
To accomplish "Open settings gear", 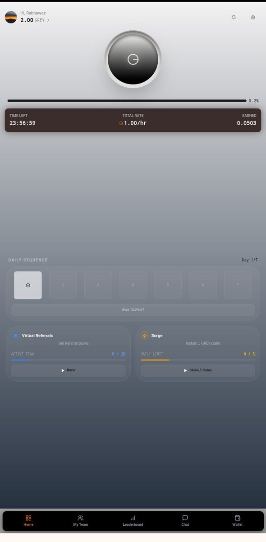I will coord(253,17).
